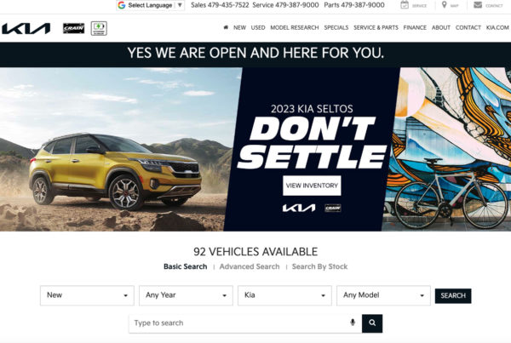This screenshot has height=343, width=511.
Task: Click the View Inventory button
Action: click(x=312, y=186)
